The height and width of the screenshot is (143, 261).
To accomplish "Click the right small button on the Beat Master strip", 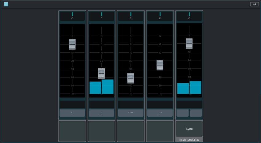I will [x=196, y=113].
